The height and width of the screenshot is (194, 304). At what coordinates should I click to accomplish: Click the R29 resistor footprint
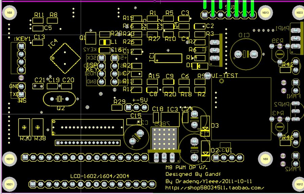click(x=117, y=107)
